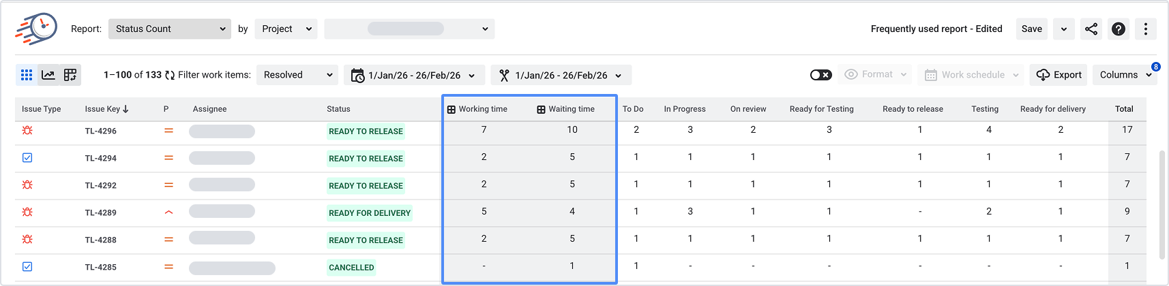Image resolution: width=1169 pixels, height=286 pixels.
Task: Switch to pivot table view
Action: pos(70,75)
